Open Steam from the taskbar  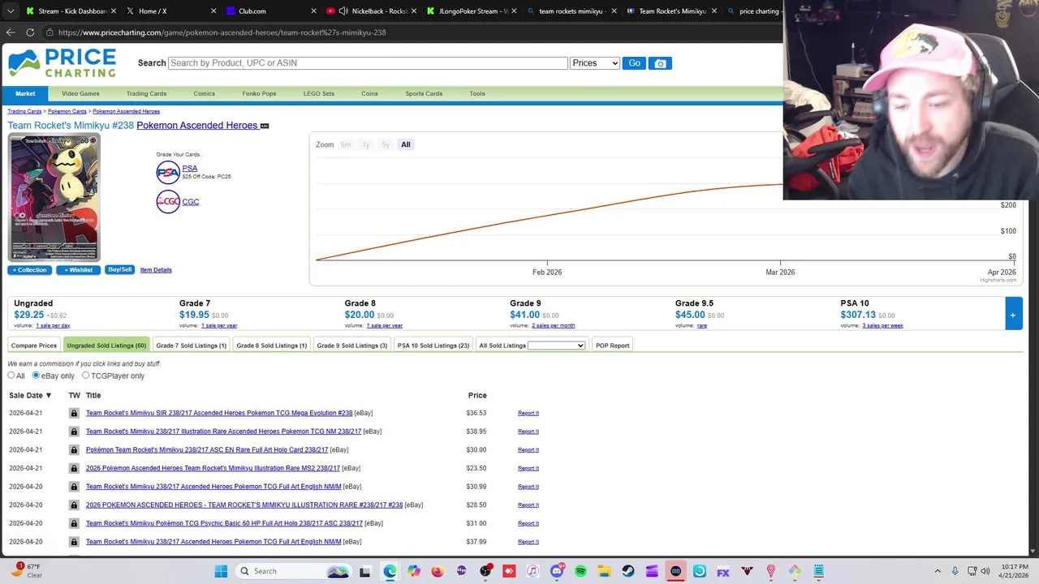(628, 571)
